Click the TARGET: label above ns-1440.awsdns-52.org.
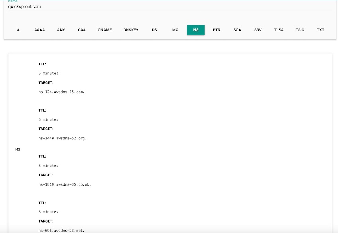The image size is (338, 233). point(46,129)
